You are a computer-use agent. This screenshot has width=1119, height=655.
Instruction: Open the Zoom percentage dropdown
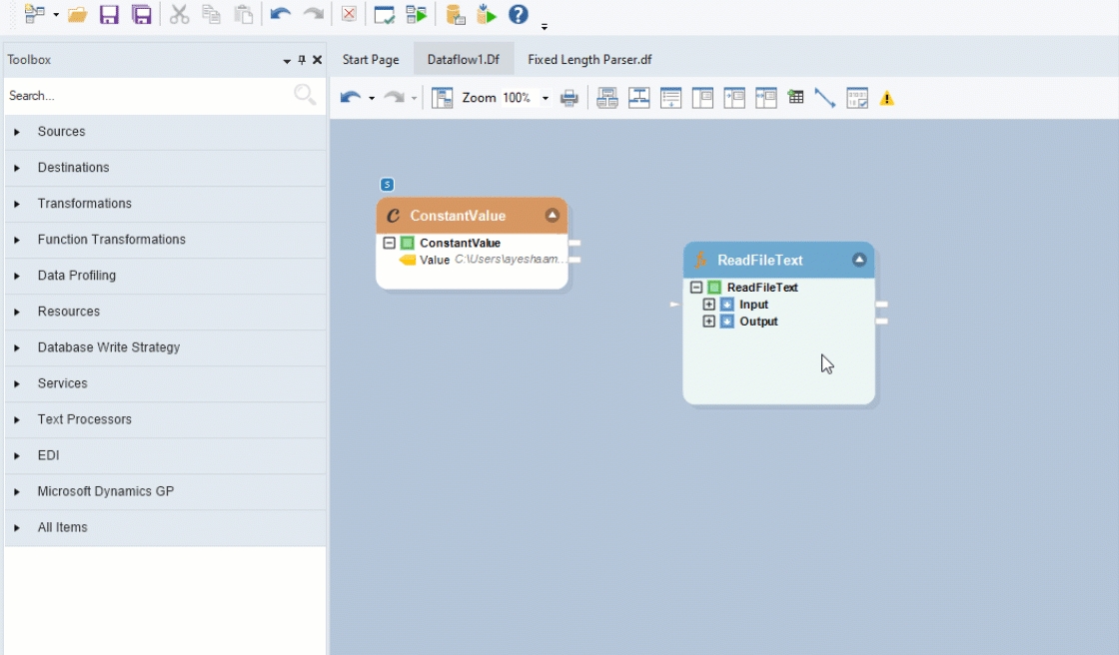pyautogui.click(x=546, y=98)
